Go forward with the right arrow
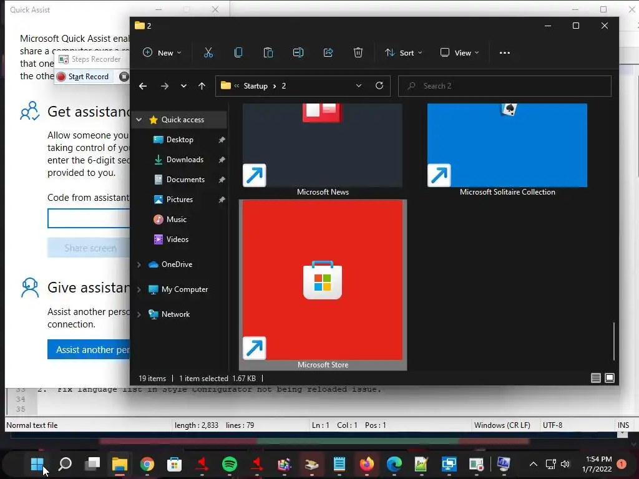 (x=165, y=86)
